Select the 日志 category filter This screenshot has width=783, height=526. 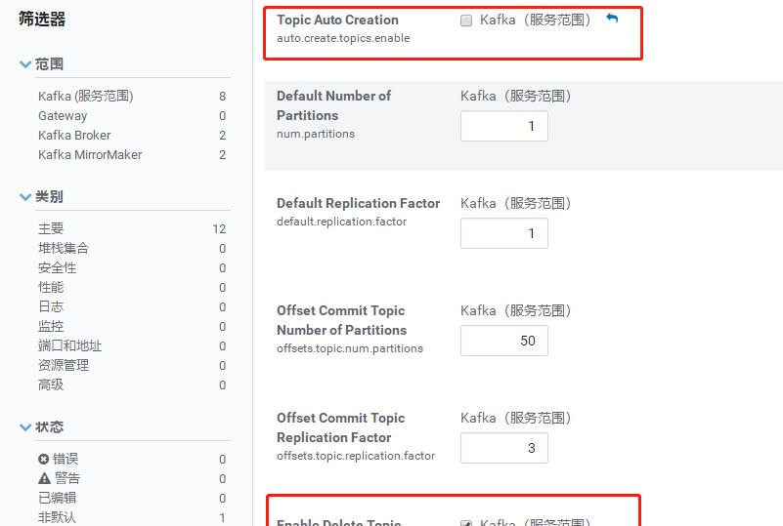pos(51,306)
